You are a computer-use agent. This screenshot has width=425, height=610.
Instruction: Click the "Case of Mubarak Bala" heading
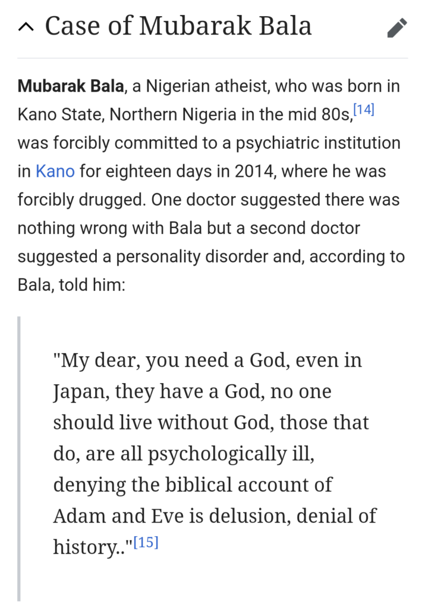[x=178, y=27]
